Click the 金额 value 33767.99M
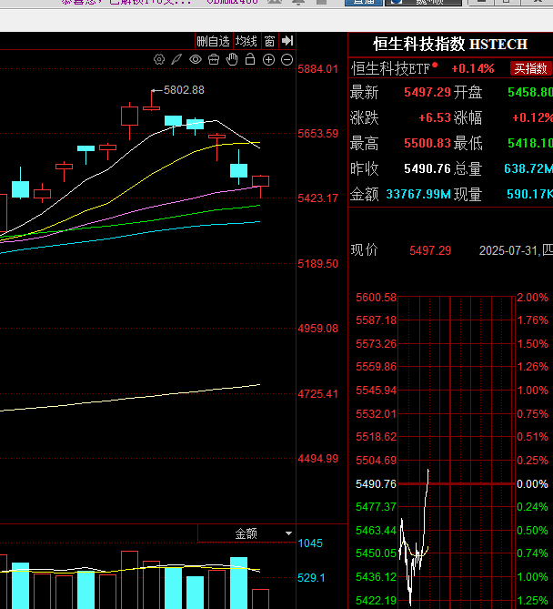 pyautogui.click(x=418, y=194)
